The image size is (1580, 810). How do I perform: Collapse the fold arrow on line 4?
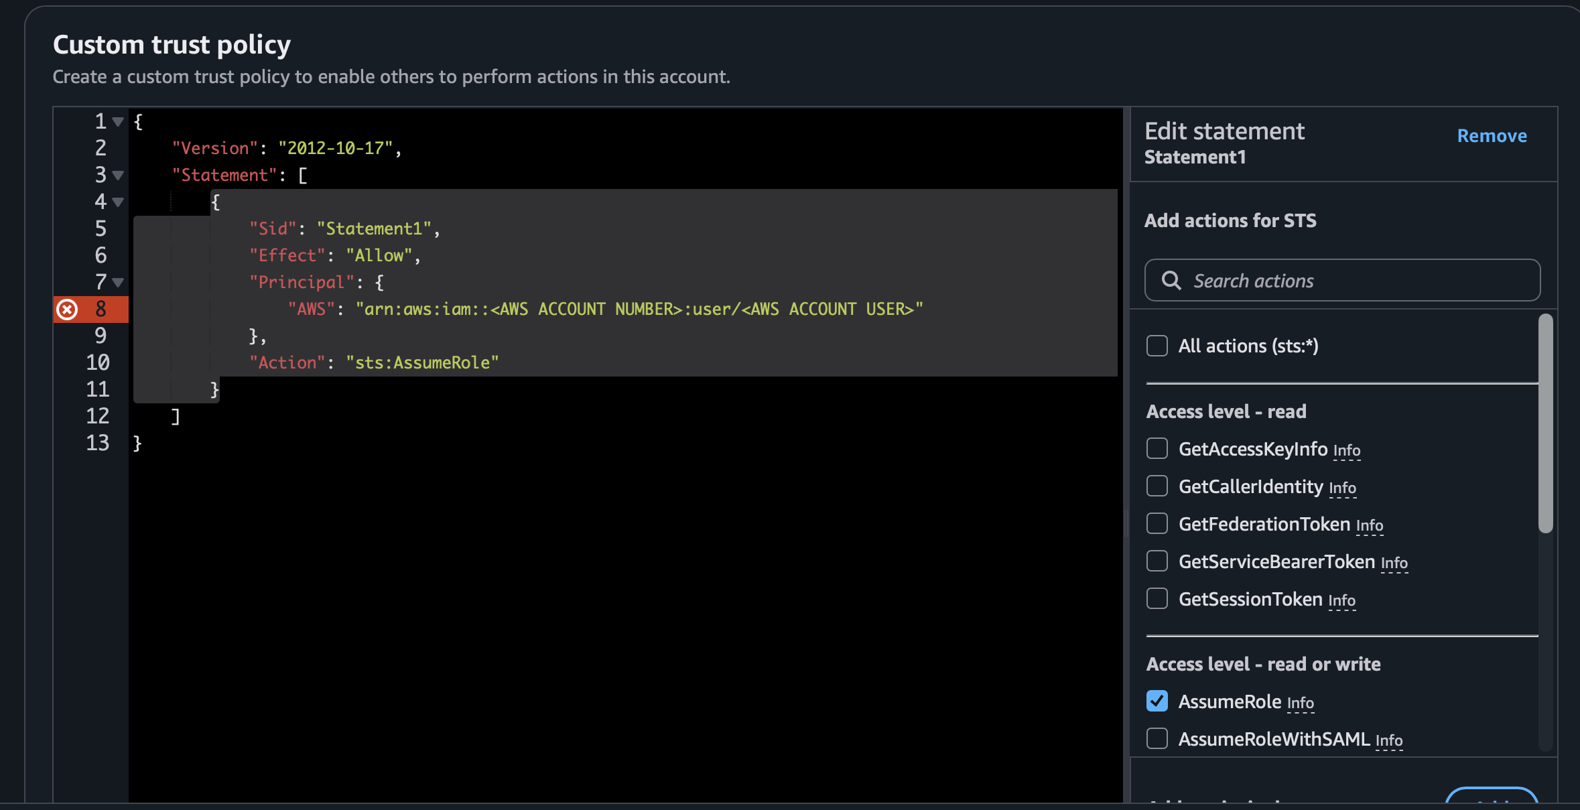click(x=119, y=202)
